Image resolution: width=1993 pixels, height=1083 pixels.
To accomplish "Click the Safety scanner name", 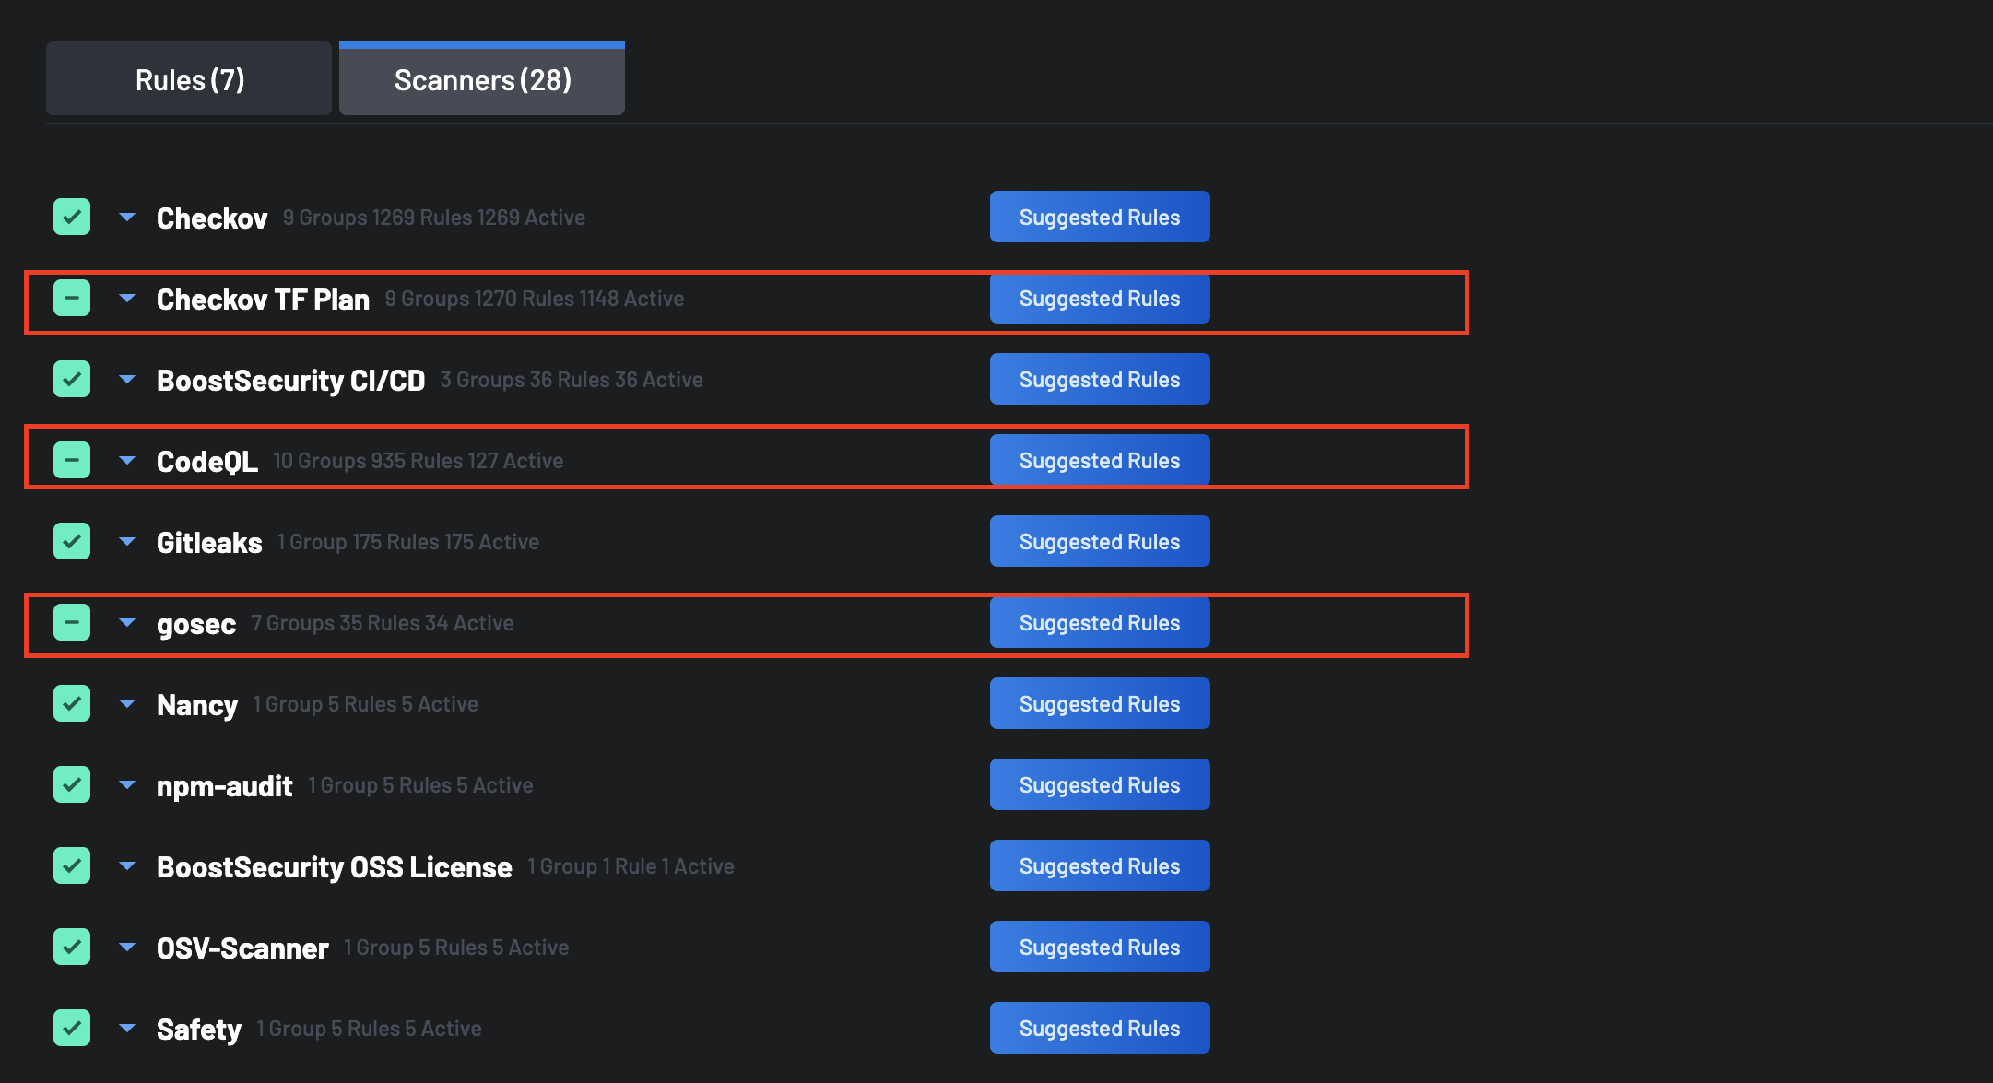I will 199,1030.
